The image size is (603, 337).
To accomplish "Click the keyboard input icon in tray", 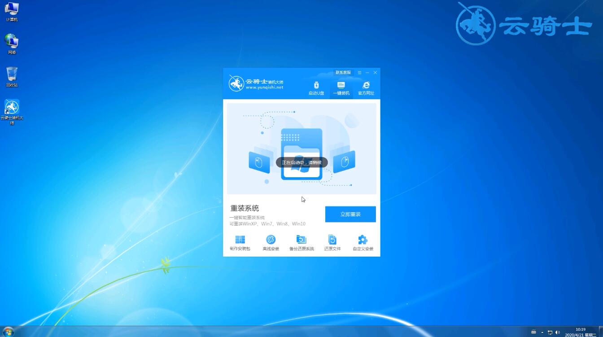I will click(x=533, y=333).
